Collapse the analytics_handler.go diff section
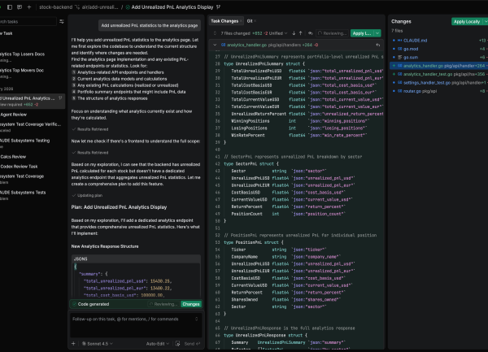The image size is (488, 352). point(215,45)
